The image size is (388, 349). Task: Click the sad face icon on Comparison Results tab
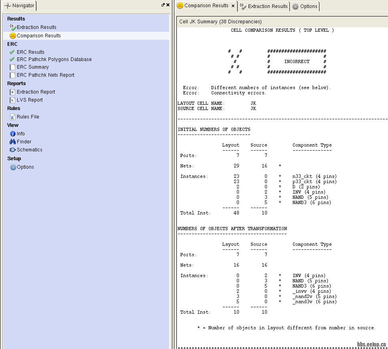pyautogui.click(x=180, y=6)
